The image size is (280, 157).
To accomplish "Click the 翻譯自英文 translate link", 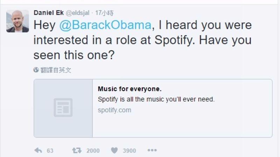I will [x=56, y=70].
